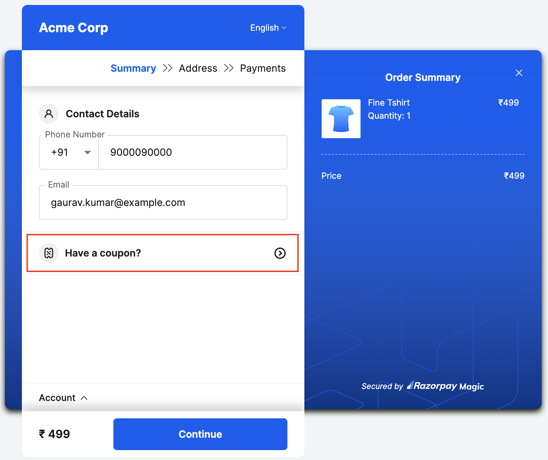Click the ₹499 price in Order Summary
The image size is (548, 460).
[508, 102]
